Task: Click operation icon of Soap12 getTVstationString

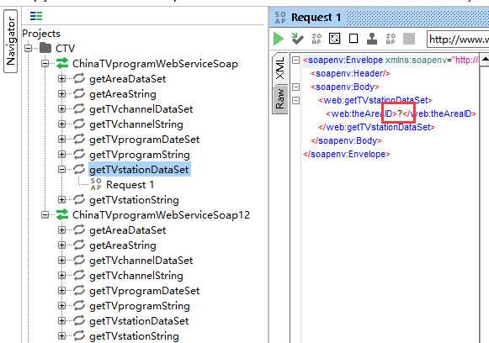Action: click(x=79, y=335)
